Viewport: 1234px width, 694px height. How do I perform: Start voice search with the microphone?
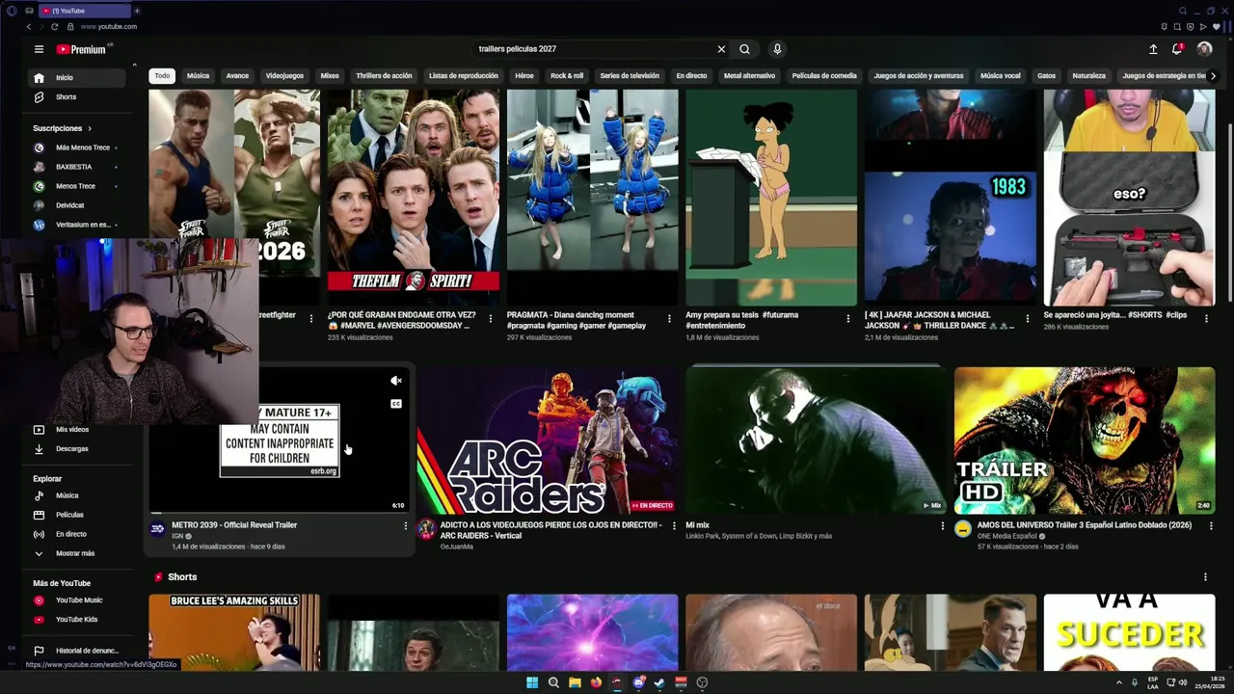click(777, 49)
